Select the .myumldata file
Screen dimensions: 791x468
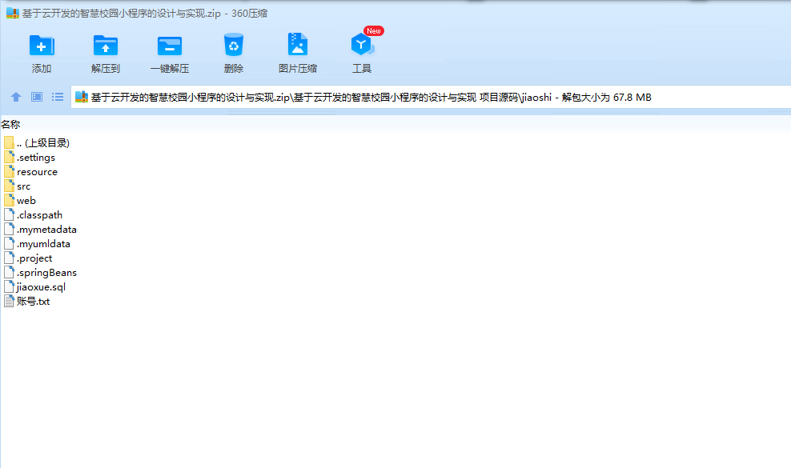(x=37, y=244)
